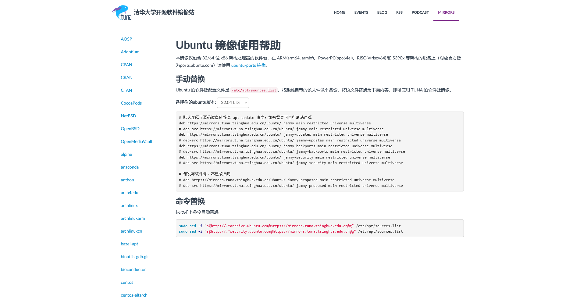Click the 选择你的ubuntu版本 label
580x303 pixels.
(196, 102)
